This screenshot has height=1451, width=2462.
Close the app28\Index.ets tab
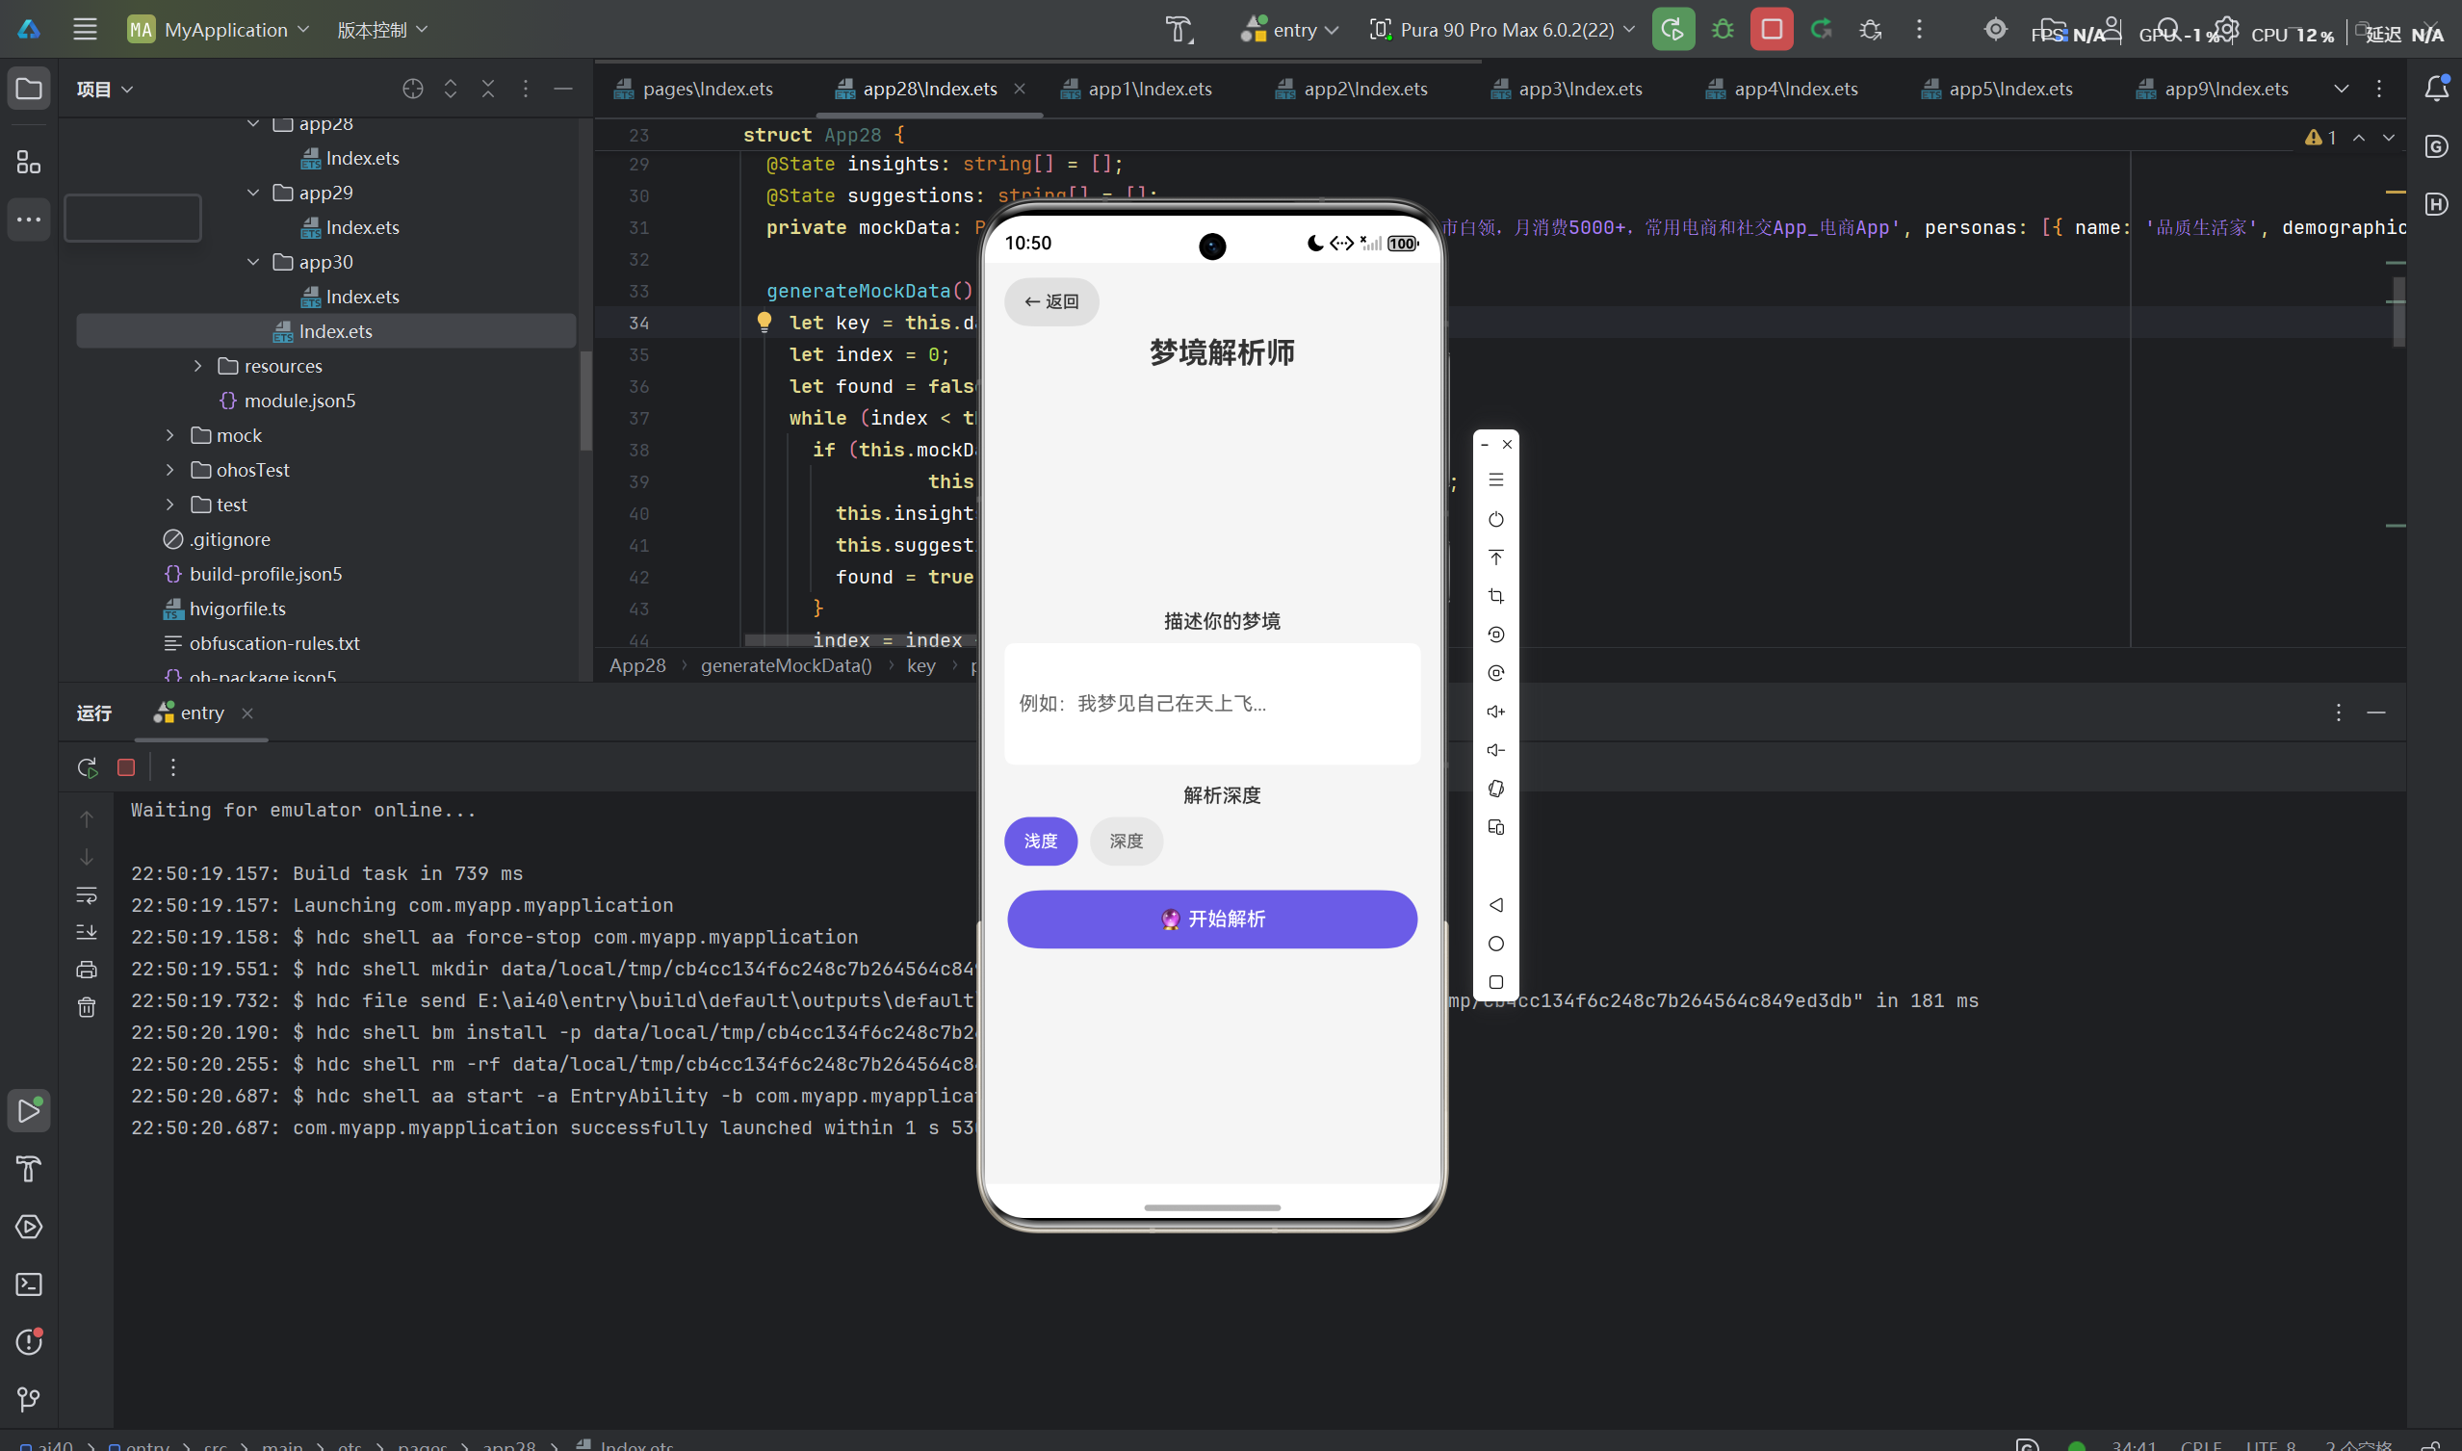coord(1019,89)
